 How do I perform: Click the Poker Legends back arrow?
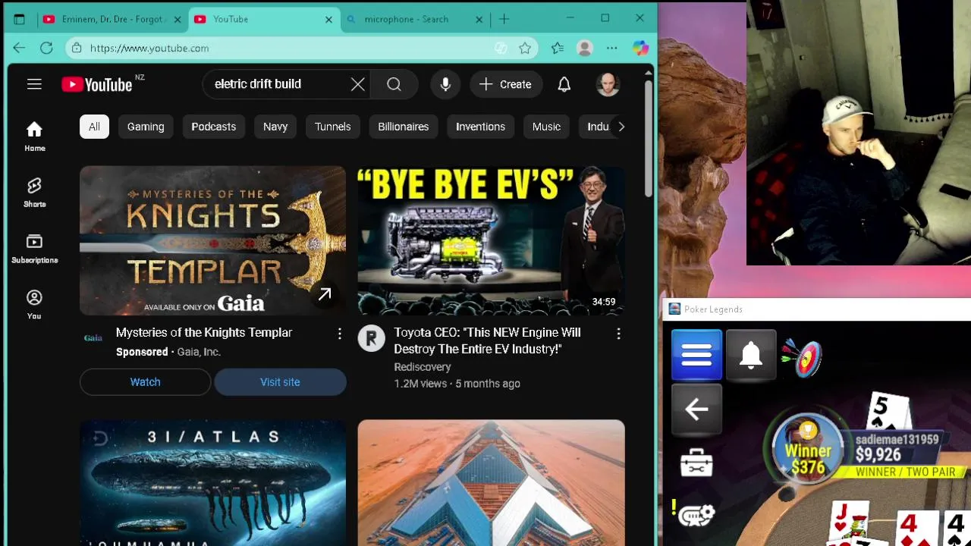point(696,409)
